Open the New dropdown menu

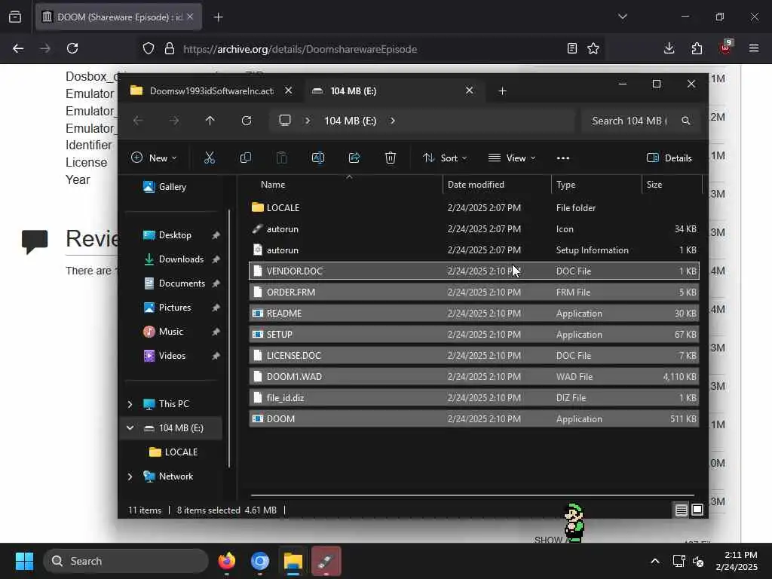[154, 158]
